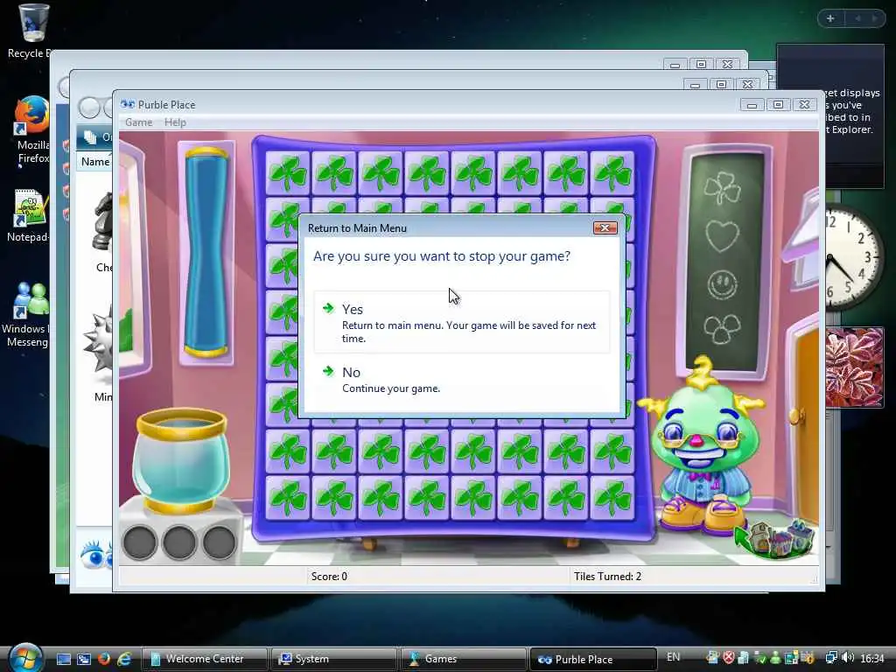Minimize the Purble Place window
This screenshot has width=896, height=672.
click(752, 105)
